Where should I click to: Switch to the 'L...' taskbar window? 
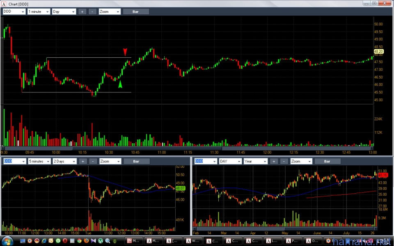[273, 241]
